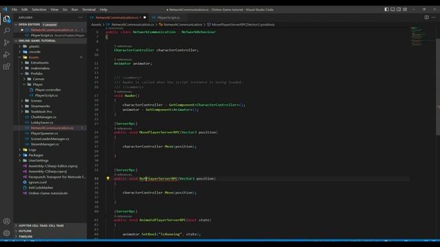Open the Manage gear icon
Screen dimensions: 440x247
pyautogui.click(x=6, y=233)
